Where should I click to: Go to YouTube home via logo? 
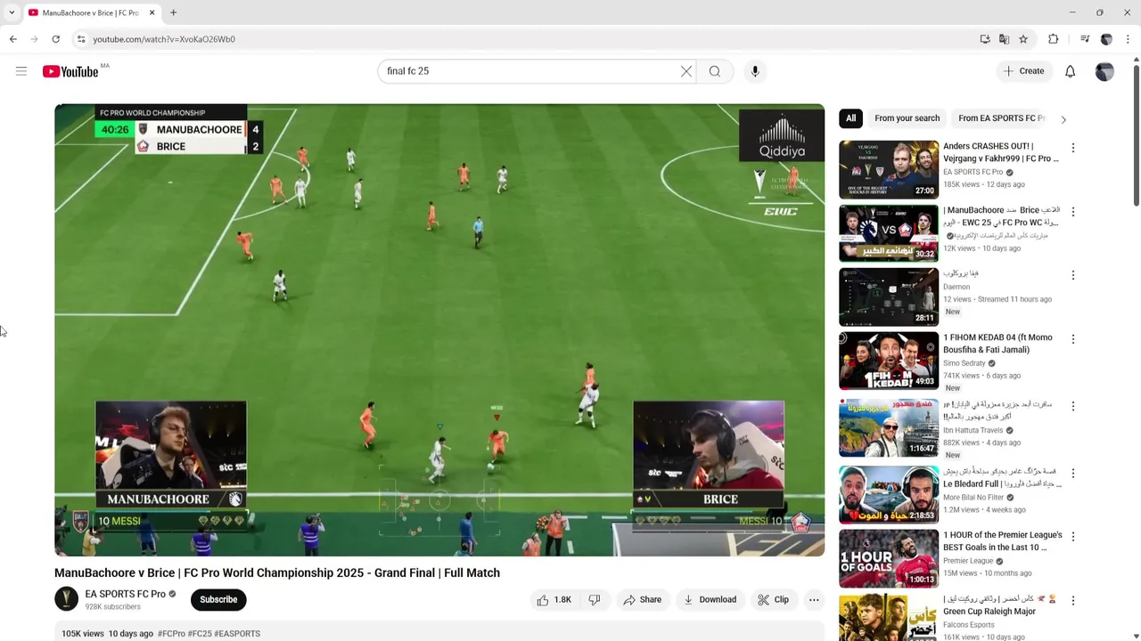point(70,71)
